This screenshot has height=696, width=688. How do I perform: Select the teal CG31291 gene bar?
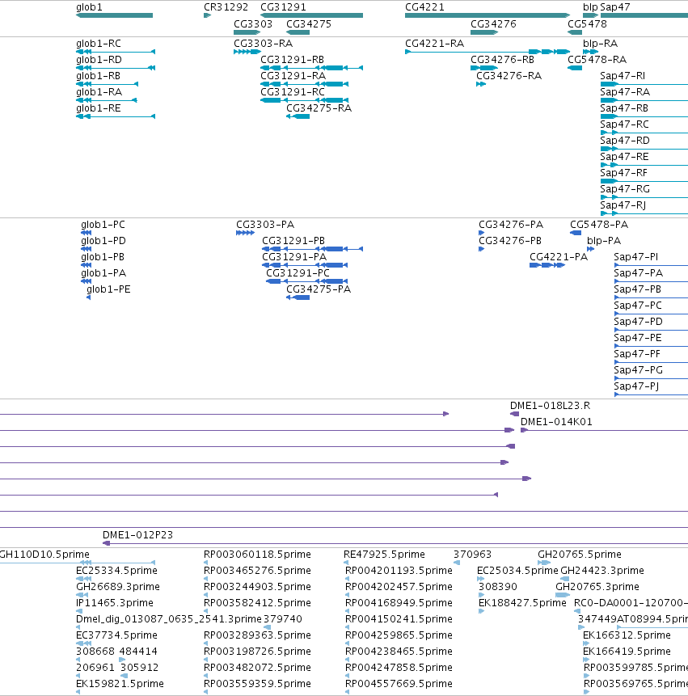[x=311, y=15]
